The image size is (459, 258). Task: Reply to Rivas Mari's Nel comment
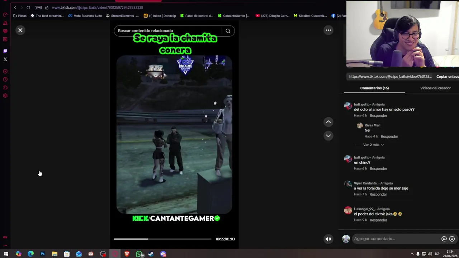point(389,137)
